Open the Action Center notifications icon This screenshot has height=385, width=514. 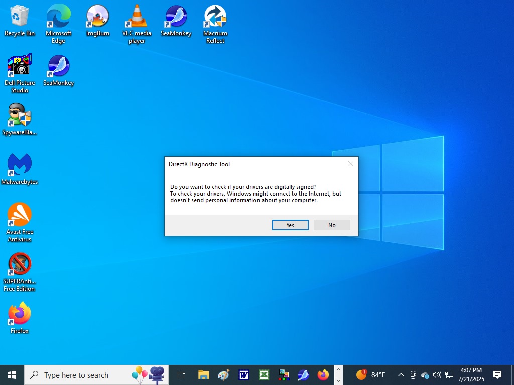(x=497, y=375)
